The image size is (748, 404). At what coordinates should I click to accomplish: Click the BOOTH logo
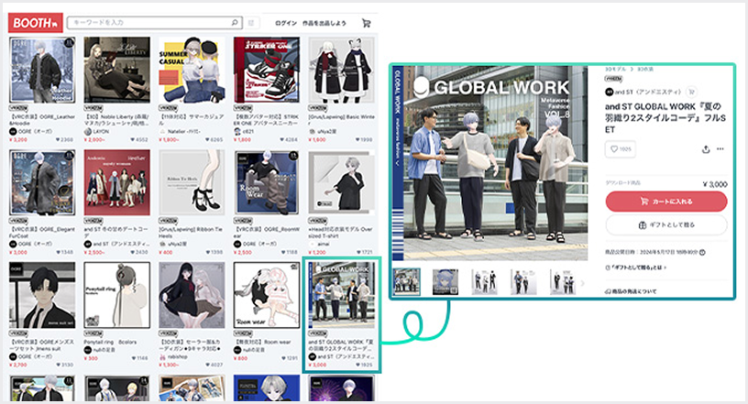click(36, 23)
